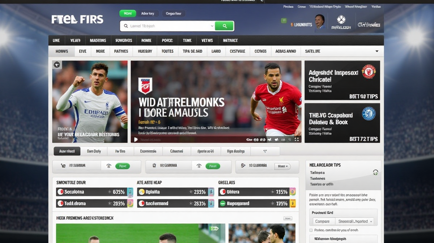Click the blue club crest in the second tips banner
This screenshot has height=243, width=434.
(x=369, y=114)
